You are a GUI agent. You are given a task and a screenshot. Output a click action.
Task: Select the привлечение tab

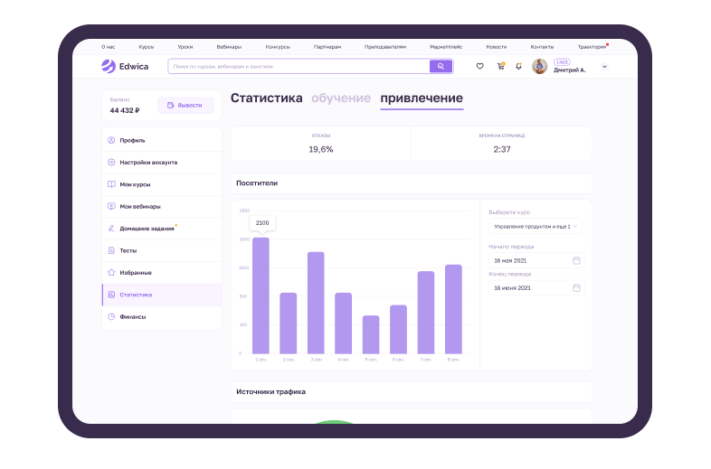(422, 98)
